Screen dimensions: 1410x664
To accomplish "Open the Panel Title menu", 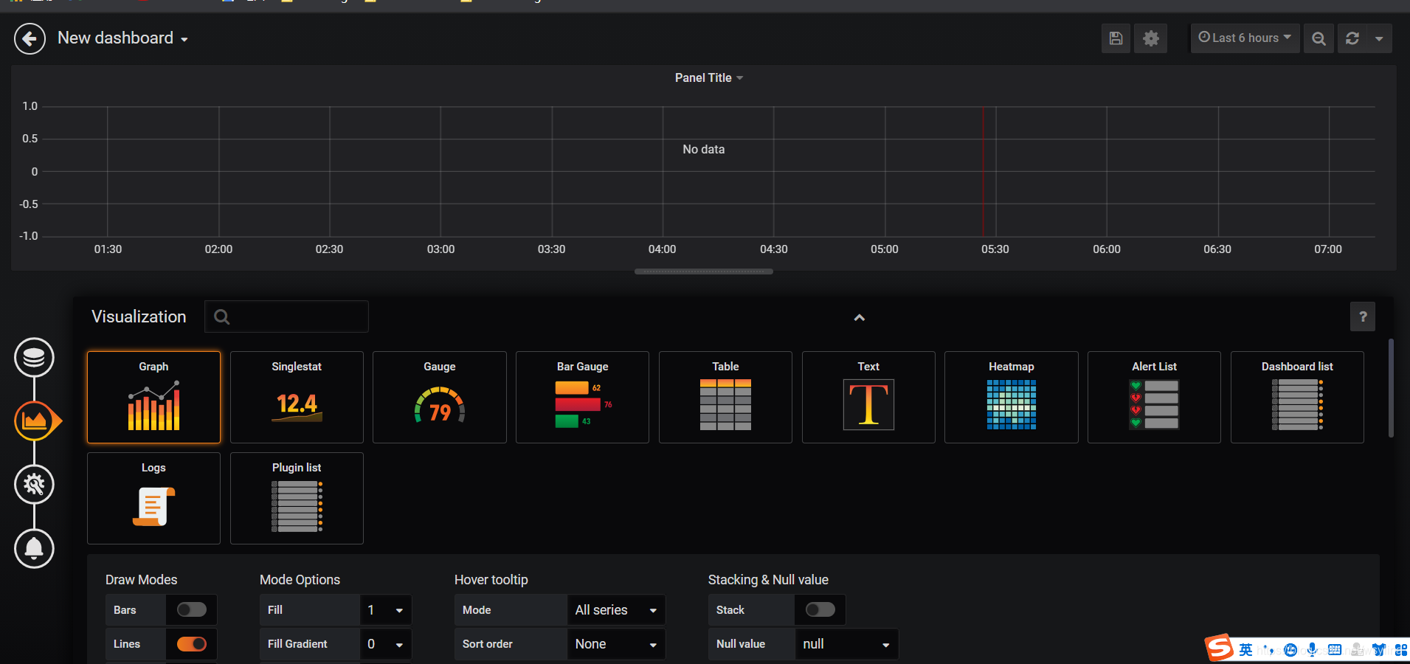I will [709, 78].
